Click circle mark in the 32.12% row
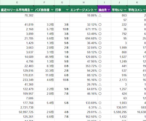The height and width of the screenshot is (121, 146). click(100, 25)
